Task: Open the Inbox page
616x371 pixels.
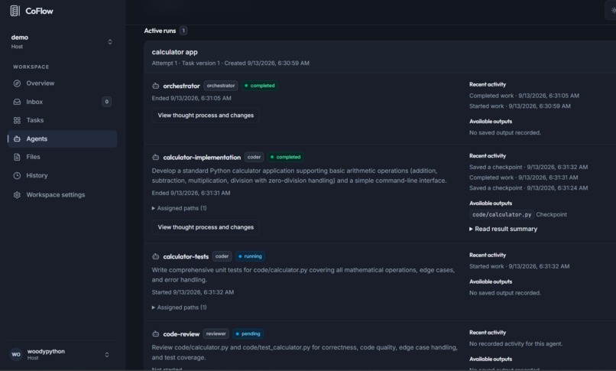Action: (62, 102)
